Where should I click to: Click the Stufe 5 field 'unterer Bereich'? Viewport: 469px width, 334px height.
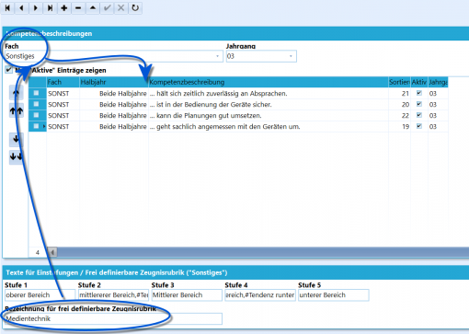pos(333,295)
